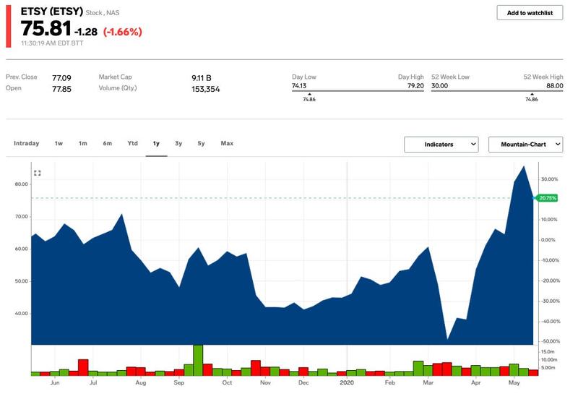Click the 30.00% axis label

(x=549, y=179)
